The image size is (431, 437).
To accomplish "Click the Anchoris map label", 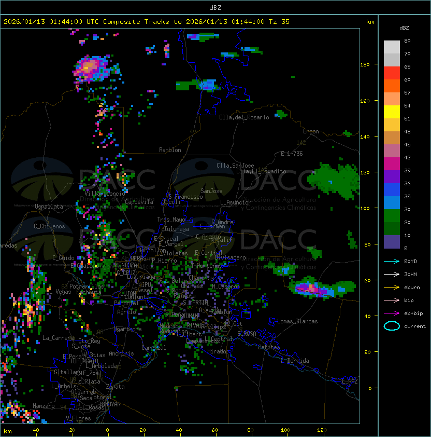I will tap(121, 353).
